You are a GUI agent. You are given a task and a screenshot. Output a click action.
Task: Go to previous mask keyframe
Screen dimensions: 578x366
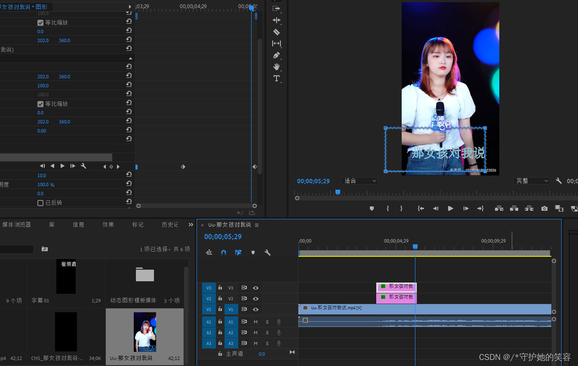point(104,166)
